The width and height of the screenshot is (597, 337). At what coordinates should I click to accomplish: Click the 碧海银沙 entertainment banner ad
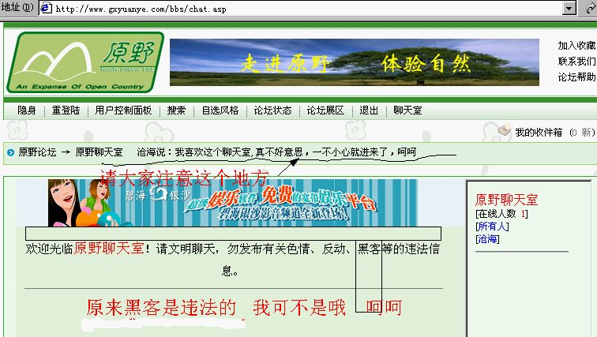(227, 203)
